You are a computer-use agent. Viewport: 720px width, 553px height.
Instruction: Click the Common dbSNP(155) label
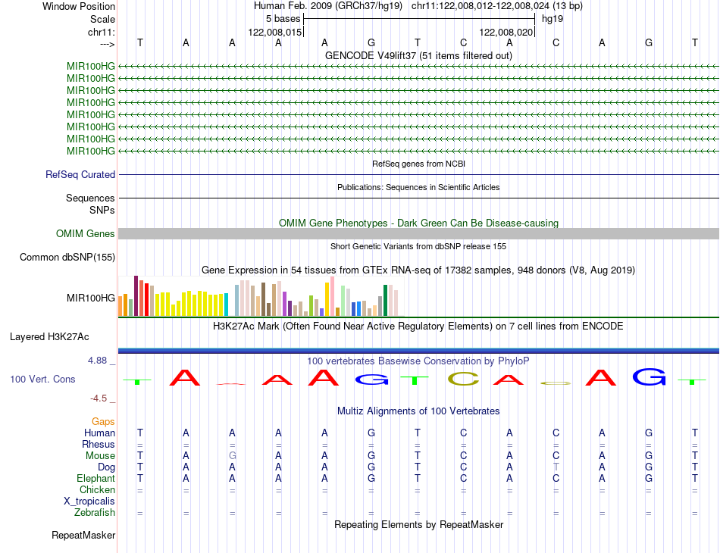tap(67, 257)
